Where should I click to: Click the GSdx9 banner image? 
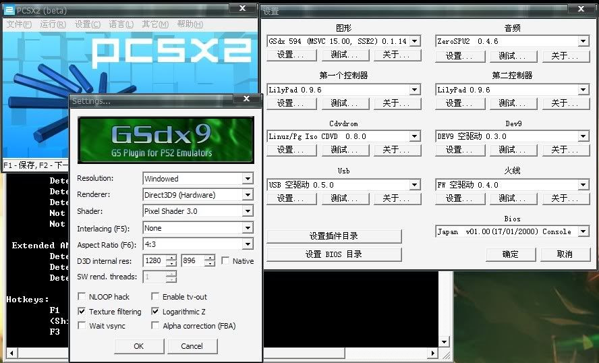[x=165, y=140]
